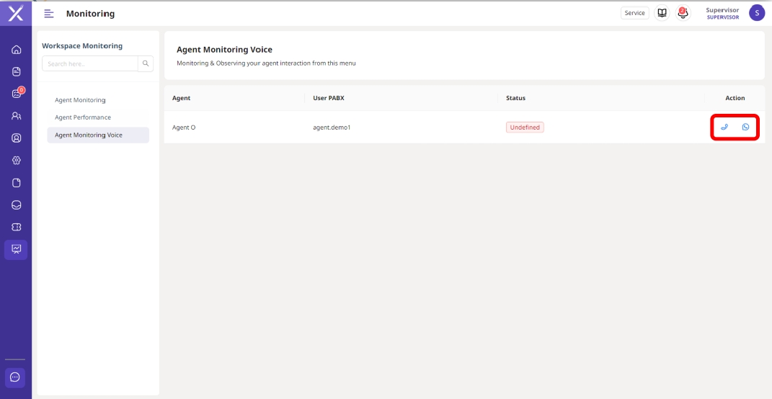Go to Home from the left sidebar

click(x=16, y=50)
